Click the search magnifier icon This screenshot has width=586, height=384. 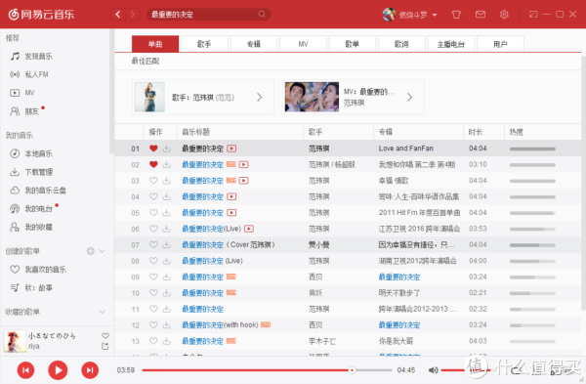[262, 15]
